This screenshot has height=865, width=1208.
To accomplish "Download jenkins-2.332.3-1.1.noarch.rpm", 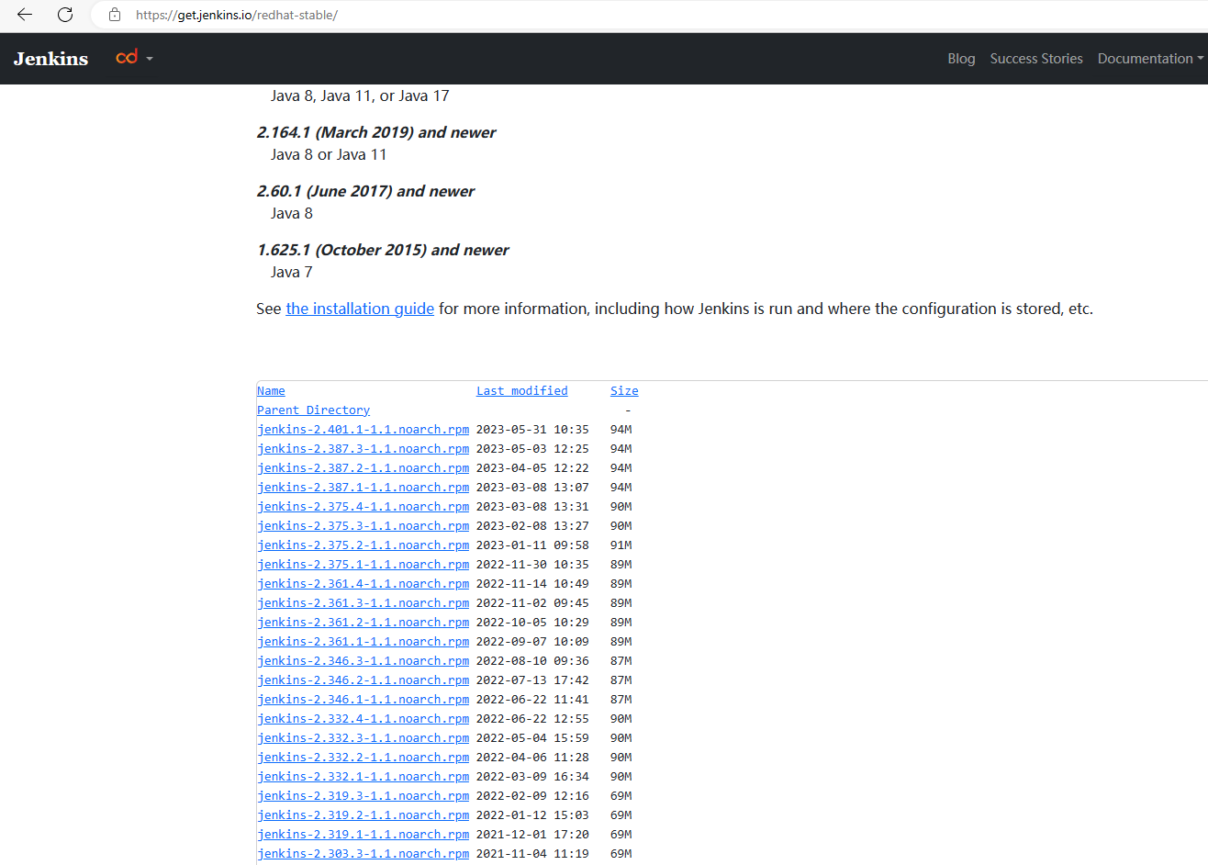I will pyautogui.click(x=363, y=738).
